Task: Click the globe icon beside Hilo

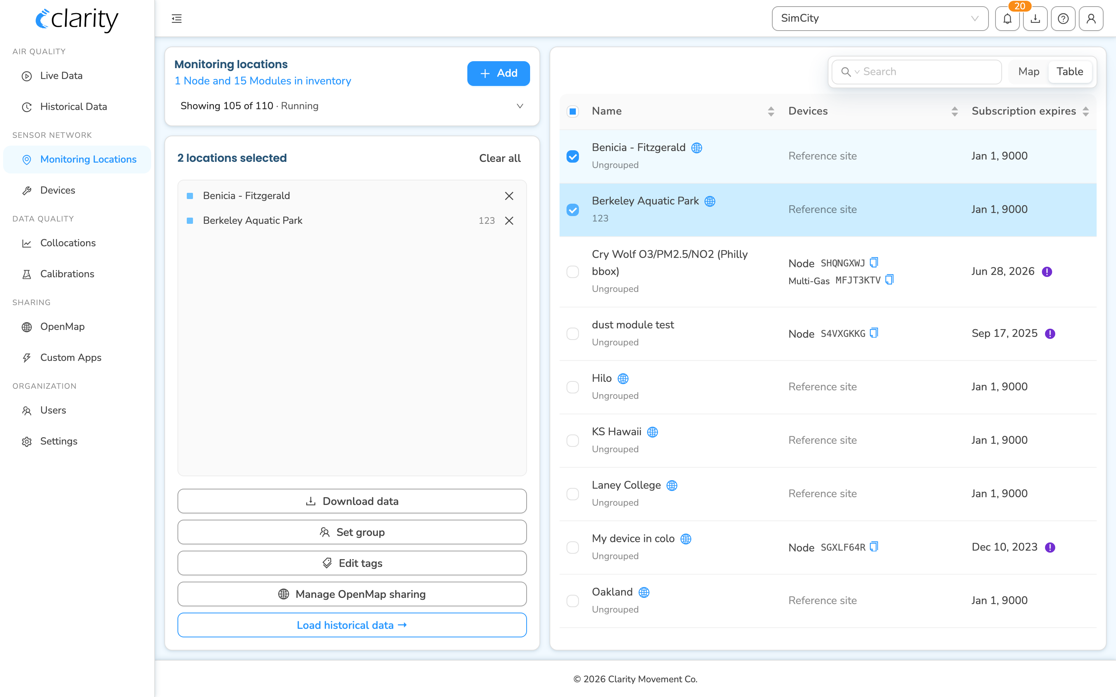Action: coord(623,378)
